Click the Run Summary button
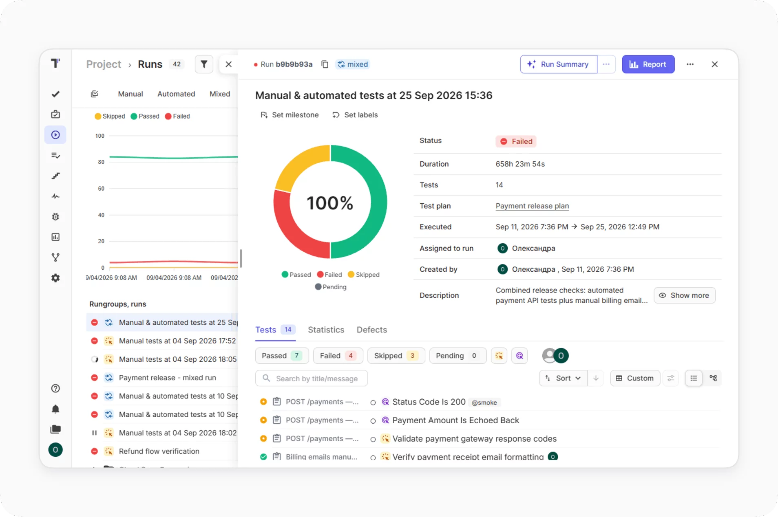Image resolution: width=778 pixels, height=517 pixels. click(559, 64)
